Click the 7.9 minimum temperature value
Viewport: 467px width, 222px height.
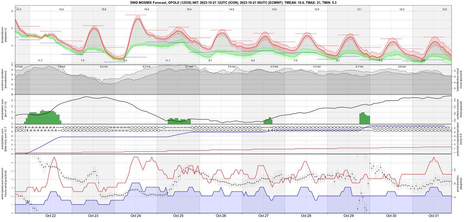click(x=295, y=61)
